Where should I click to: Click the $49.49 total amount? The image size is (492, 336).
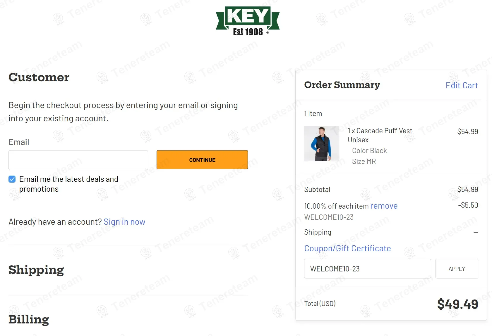pos(457,304)
